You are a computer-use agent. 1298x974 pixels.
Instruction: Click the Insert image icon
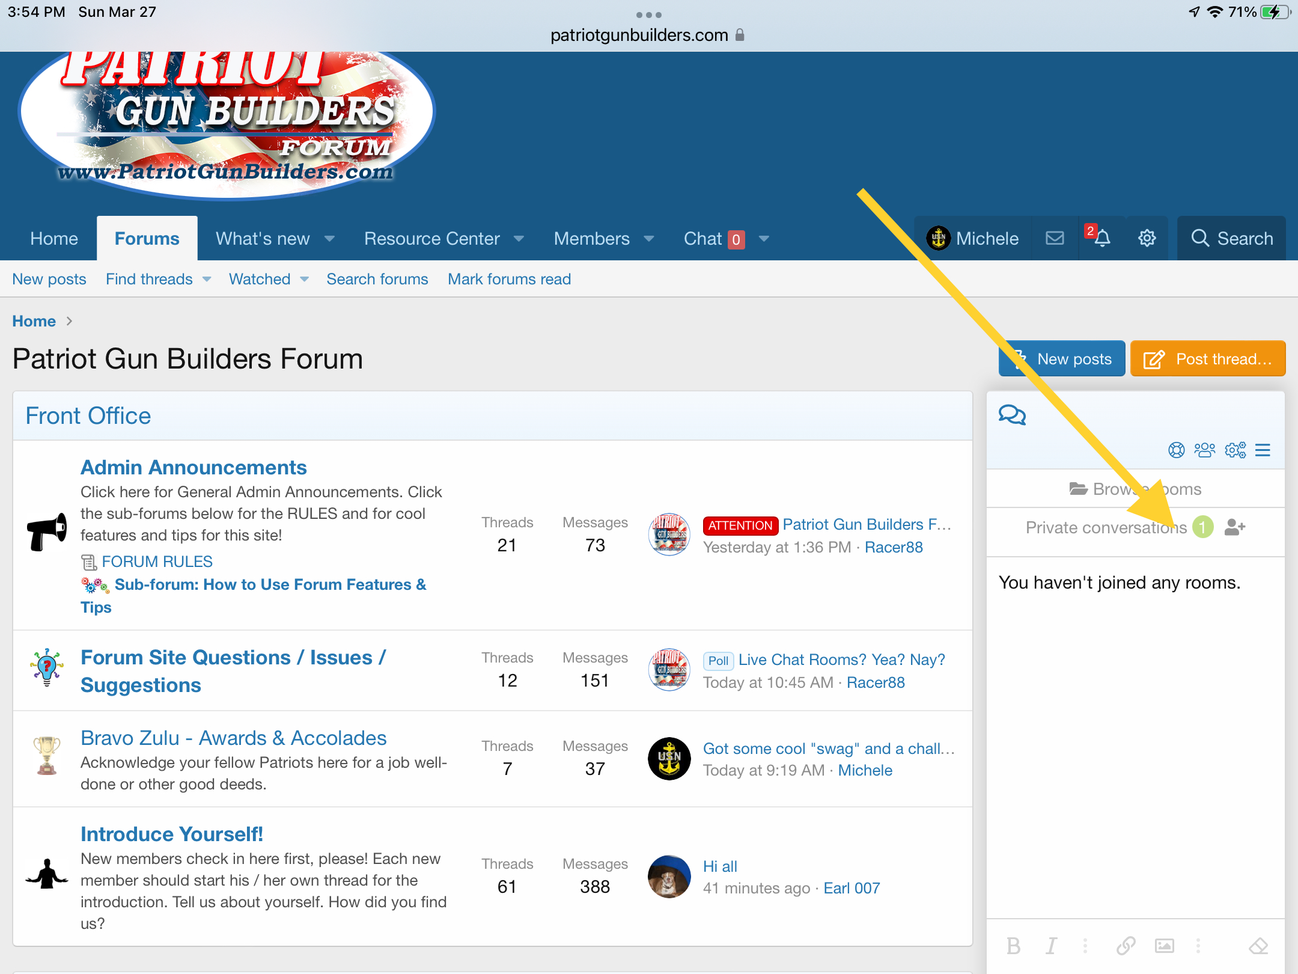pyautogui.click(x=1164, y=946)
